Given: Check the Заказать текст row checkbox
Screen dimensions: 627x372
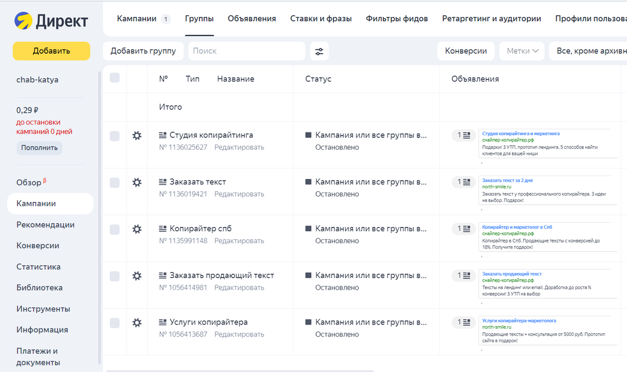Looking at the screenshot, I should coord(114,183).
